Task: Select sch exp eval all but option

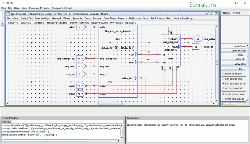Action: coord(223,83)
